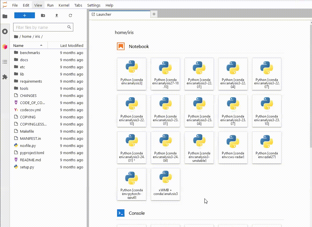Open the benchmarks folder
312x227 pixels.
coord(30,53)
